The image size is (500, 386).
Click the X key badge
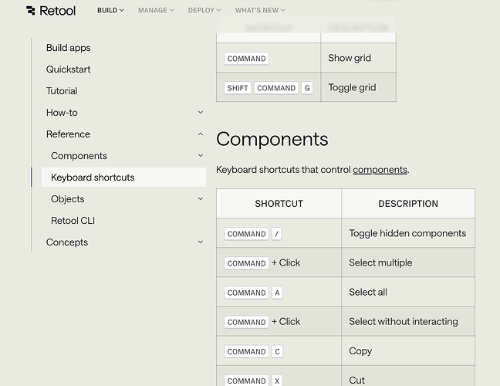point(277,381)
